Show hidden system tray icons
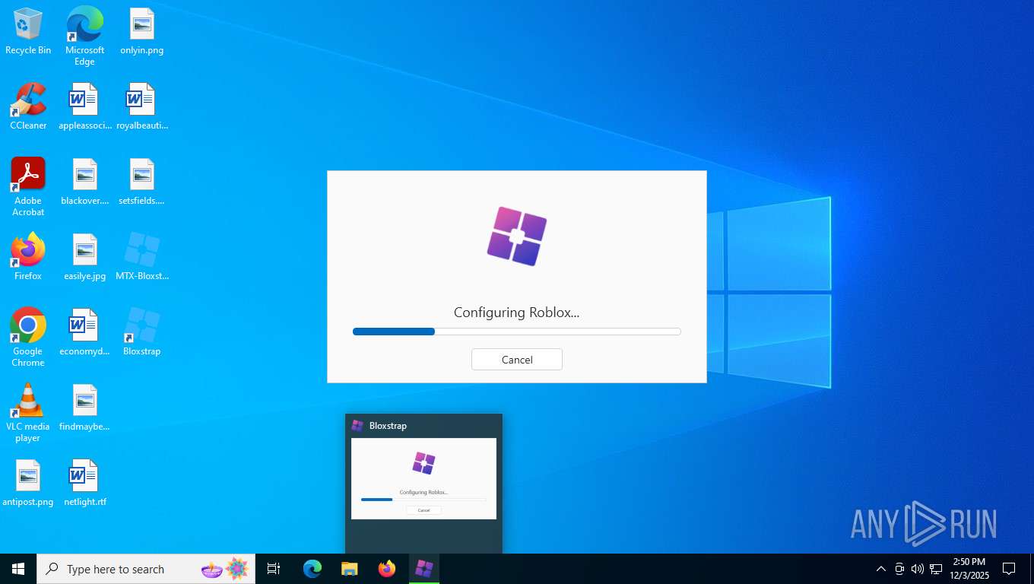Image resolution: width=1034 pixels, height=584 pixels. tap(881, 569)
